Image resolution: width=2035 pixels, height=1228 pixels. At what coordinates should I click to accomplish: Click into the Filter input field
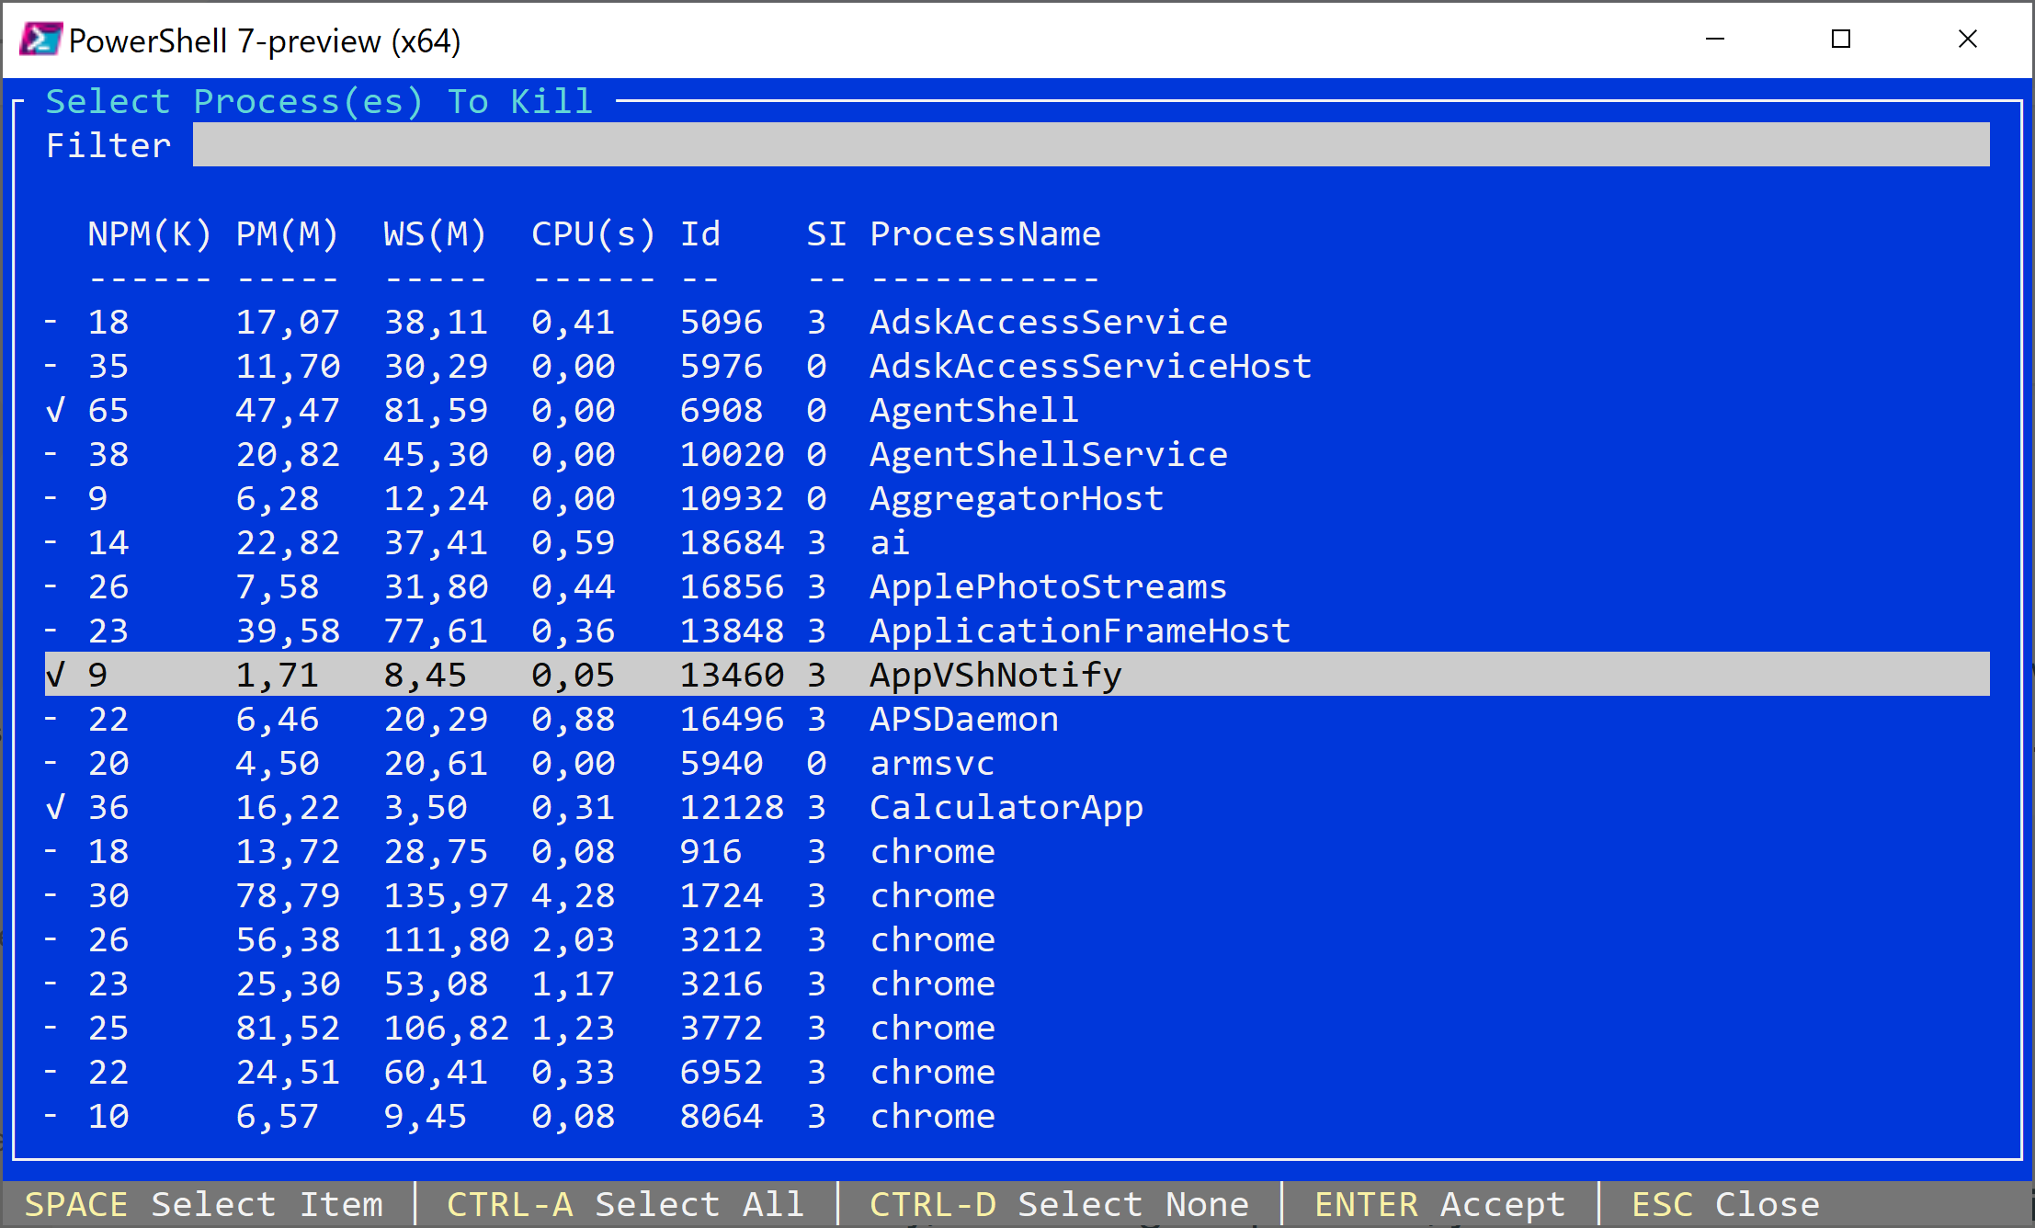[x=1091, y=145]
